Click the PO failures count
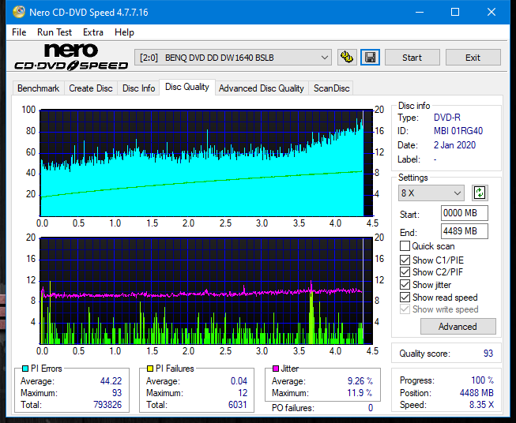Screen dimensions: 516x423 [x=371, y=408]
